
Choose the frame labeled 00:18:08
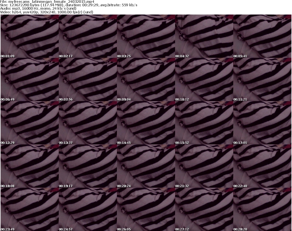pos(30,166)
